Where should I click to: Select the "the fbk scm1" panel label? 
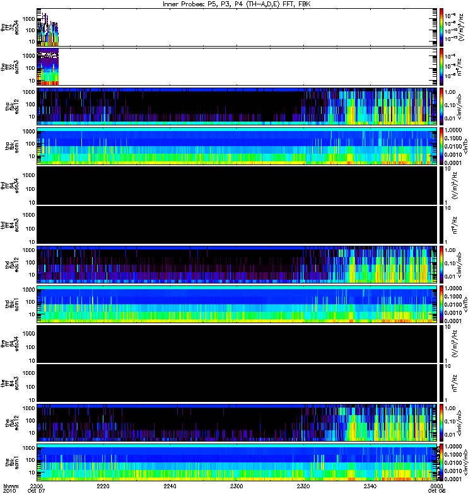point(12,463)
